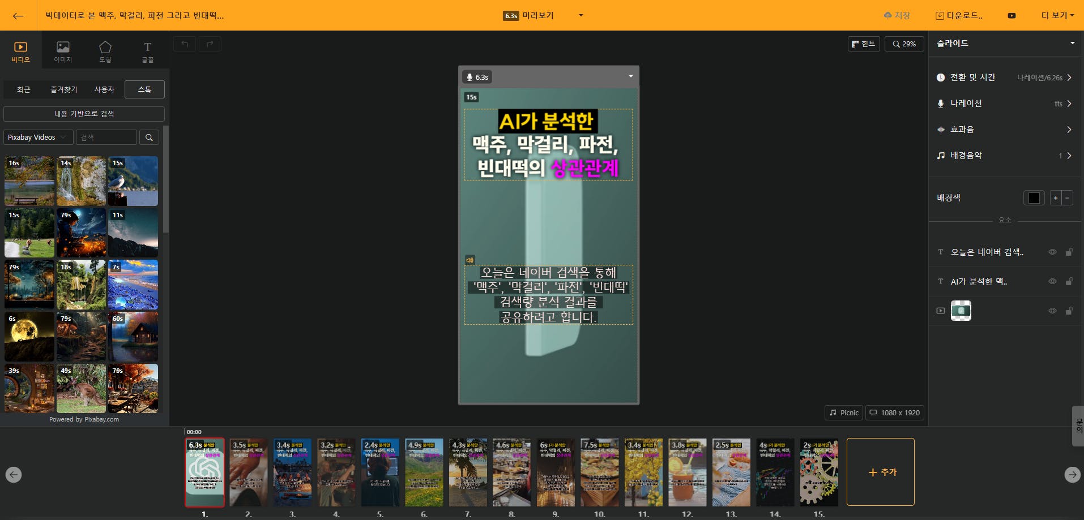Open the Powered by Pixabay.com link

coord(84,419)
